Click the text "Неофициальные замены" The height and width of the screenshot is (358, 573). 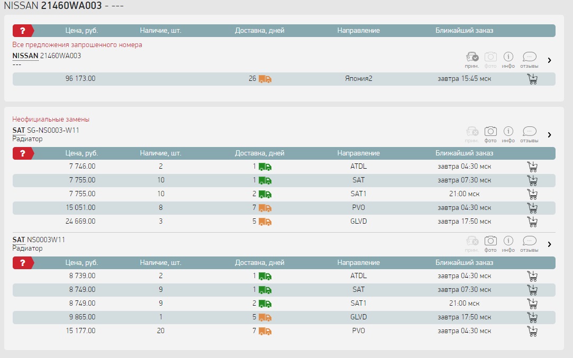[x=51, y=119]
